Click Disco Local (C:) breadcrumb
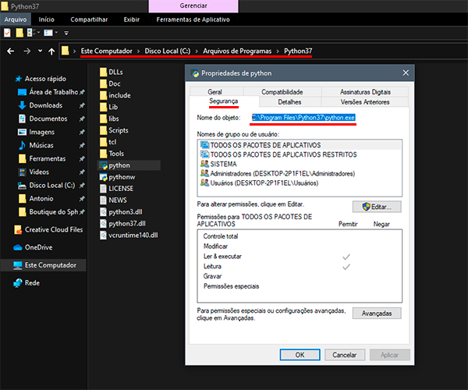 (x=168, y=51)
